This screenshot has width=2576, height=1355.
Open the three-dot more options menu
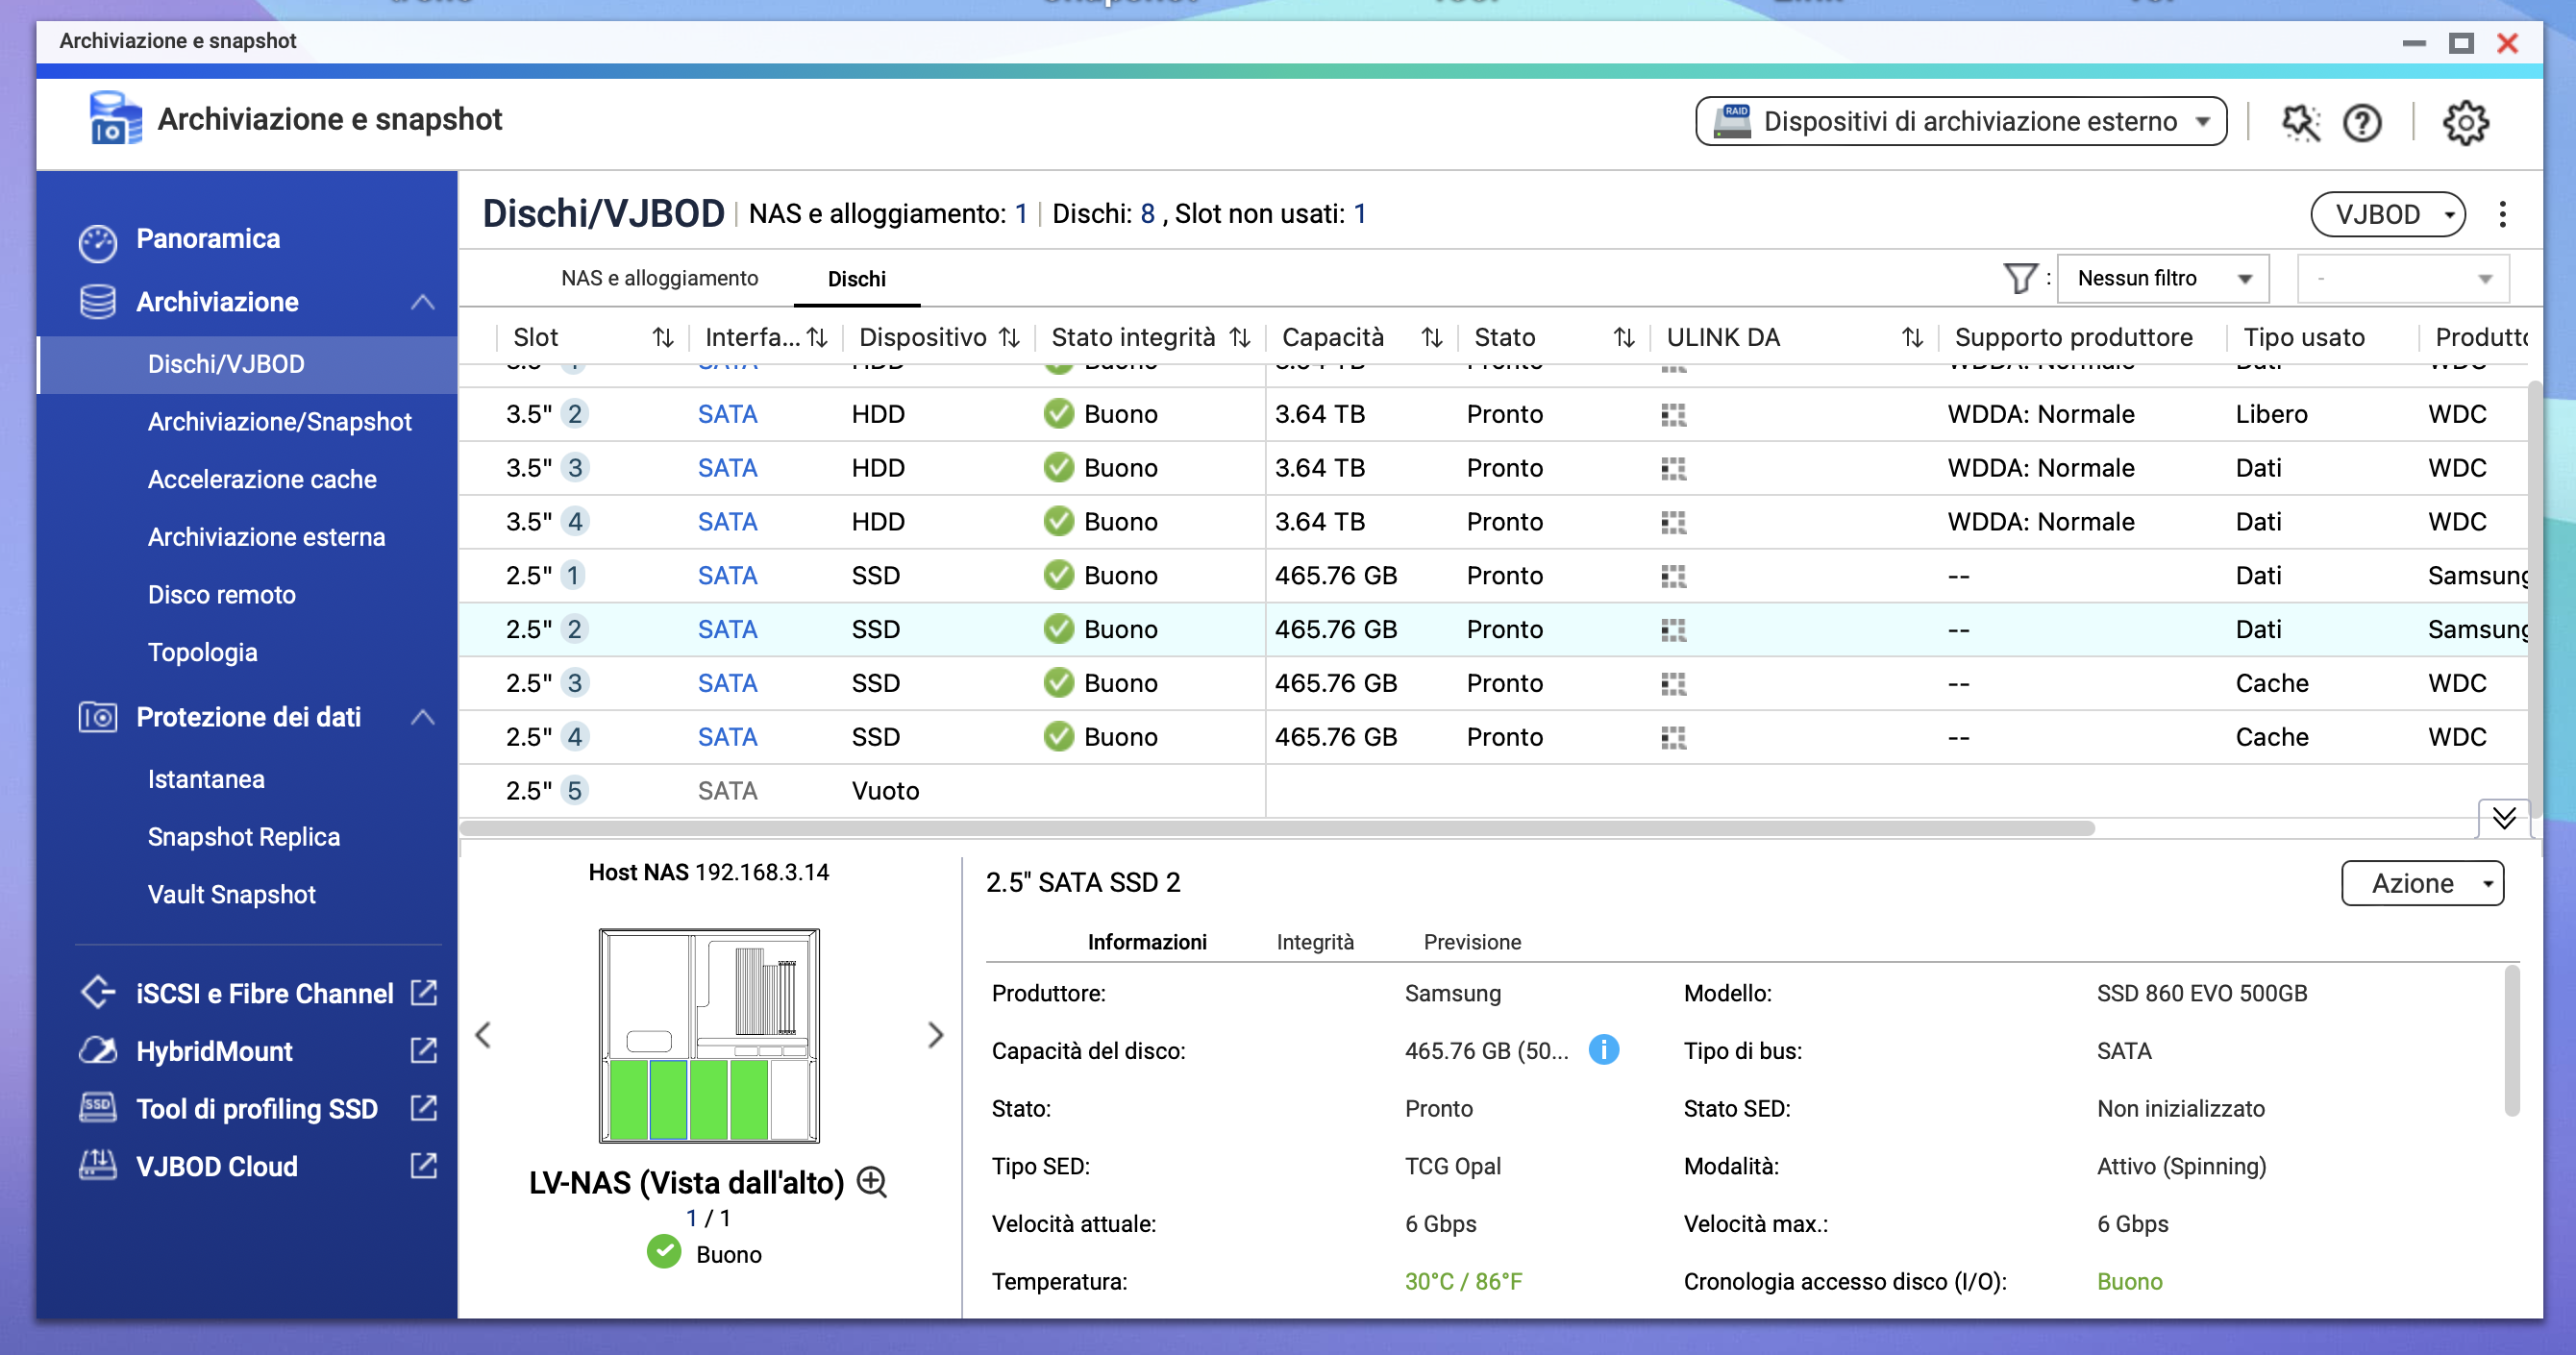tap(2502, 214)
